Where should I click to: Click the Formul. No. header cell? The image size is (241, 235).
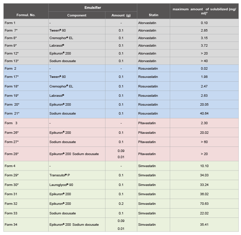[x=26, y=15]
